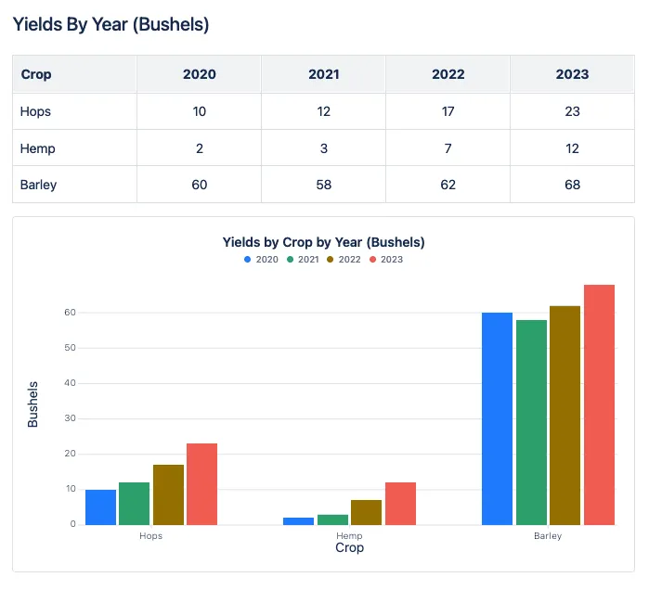Click the Hops 2022 cell showing 17
The width and height of the screenshot is (649, 590).
pos(448,111)
